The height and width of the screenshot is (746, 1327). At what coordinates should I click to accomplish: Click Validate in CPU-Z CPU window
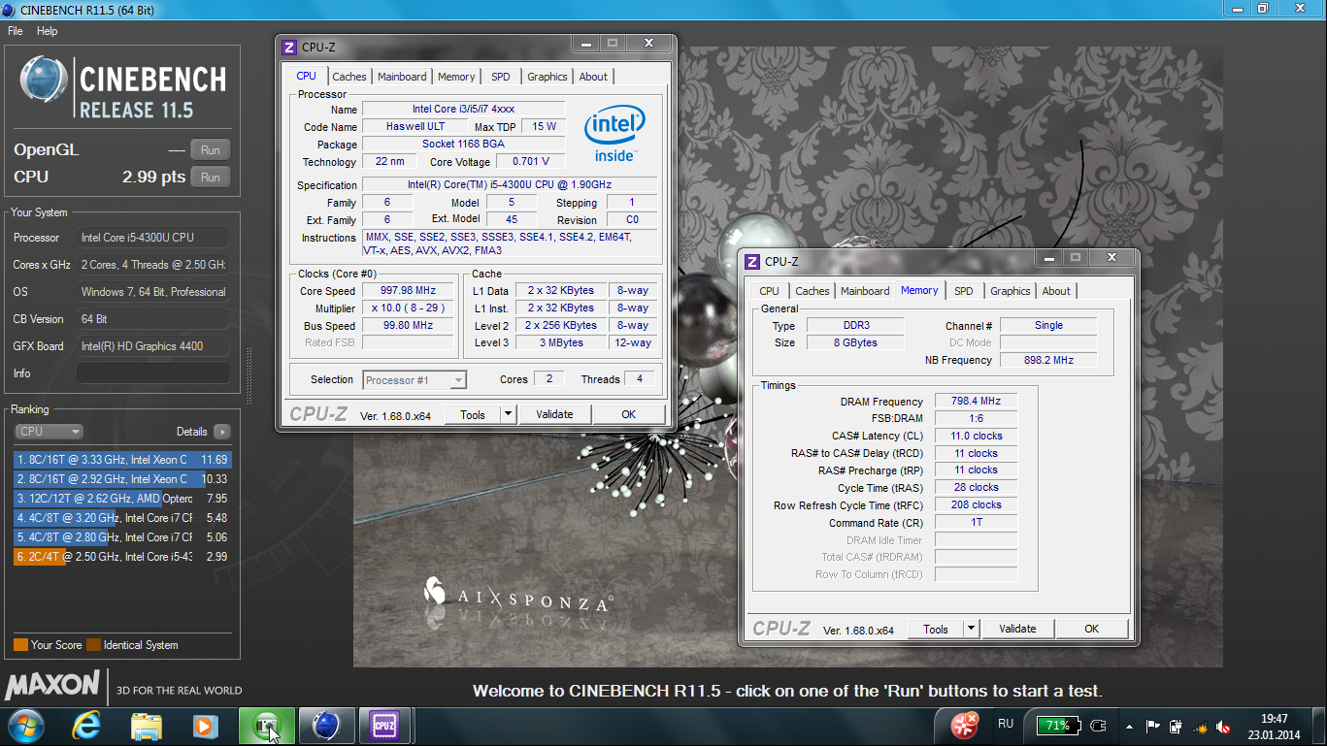click(x=554, y=414)
